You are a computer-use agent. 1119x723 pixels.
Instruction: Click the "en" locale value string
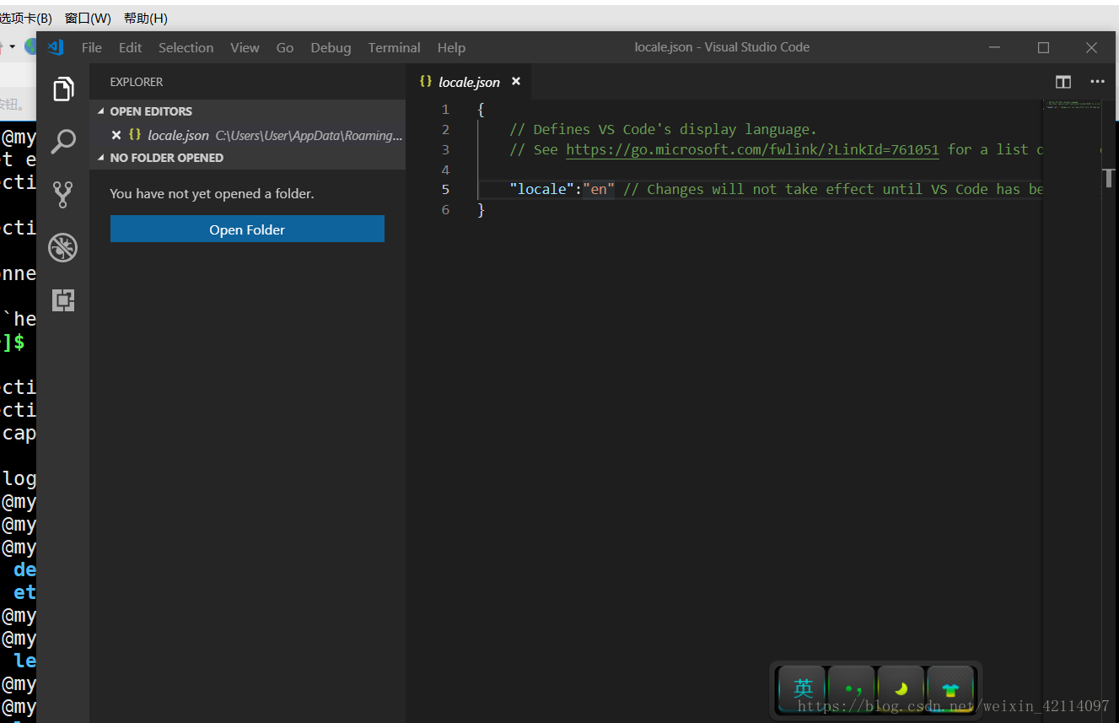pos(599,189)
